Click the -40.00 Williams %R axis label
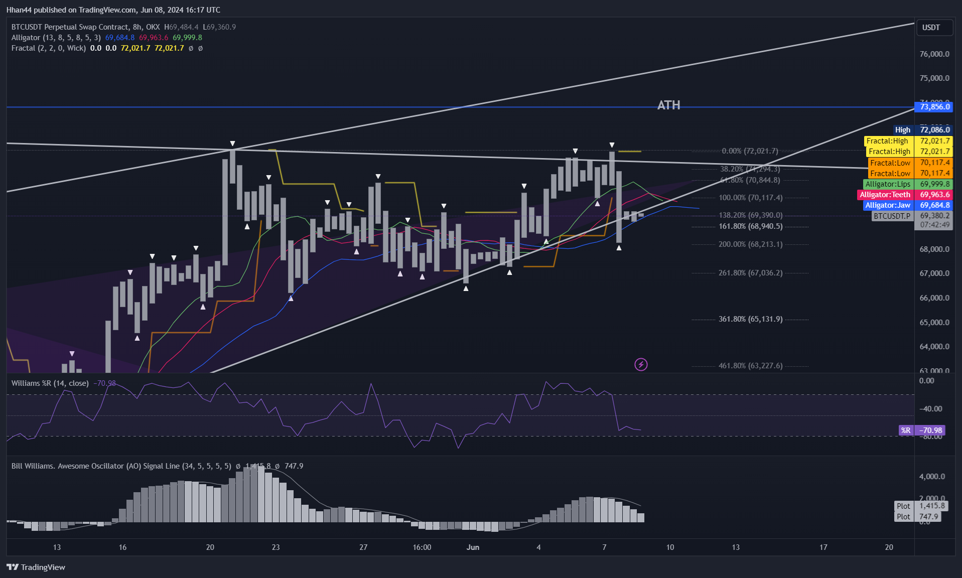The width and height of the screenshot is (962, 578). (930, 409)
